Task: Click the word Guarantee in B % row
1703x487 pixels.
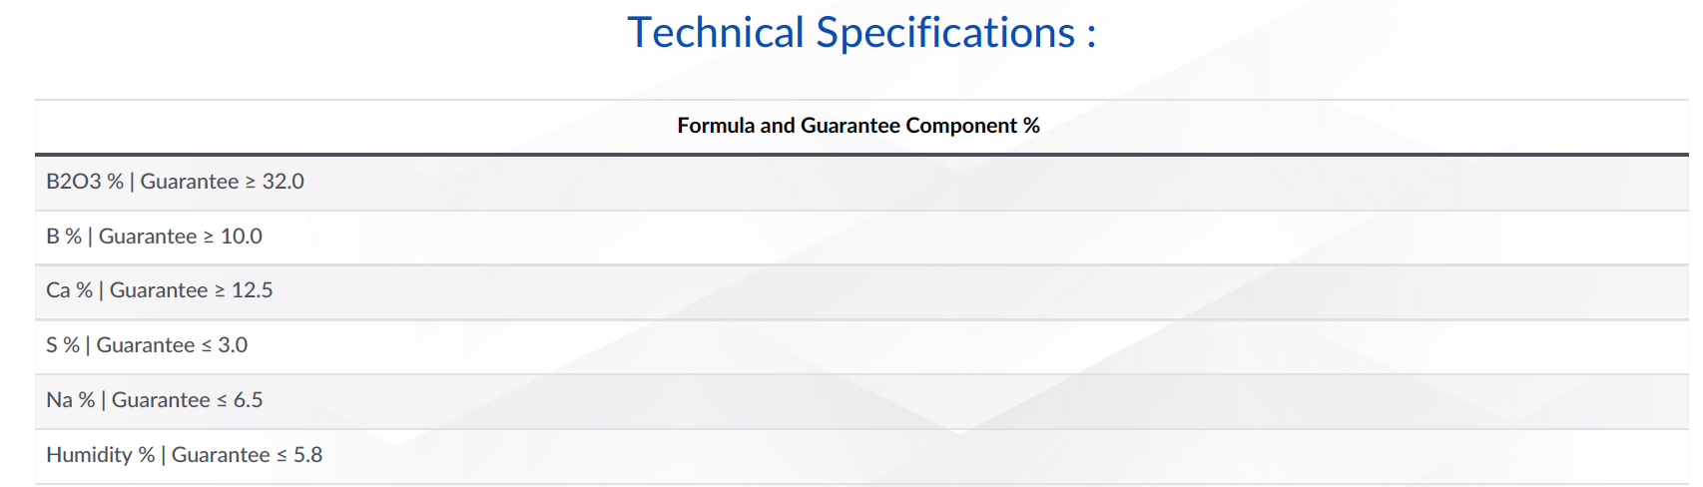Action: [x=148, y=237]
